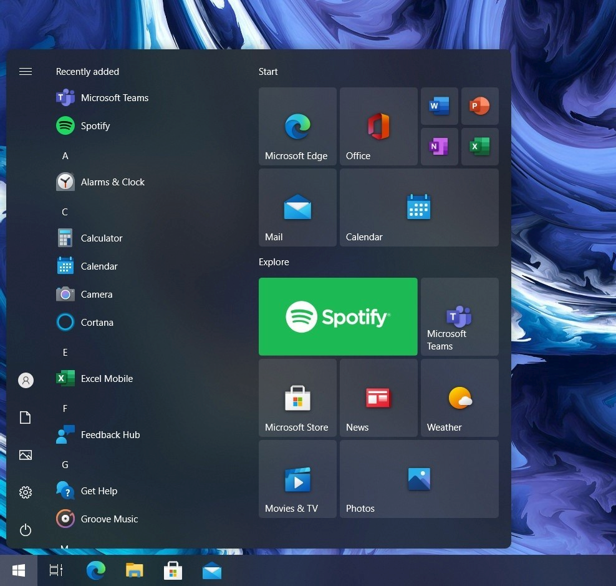
Task: Select Cortana in the app list
Action: (x=97, y=323)
